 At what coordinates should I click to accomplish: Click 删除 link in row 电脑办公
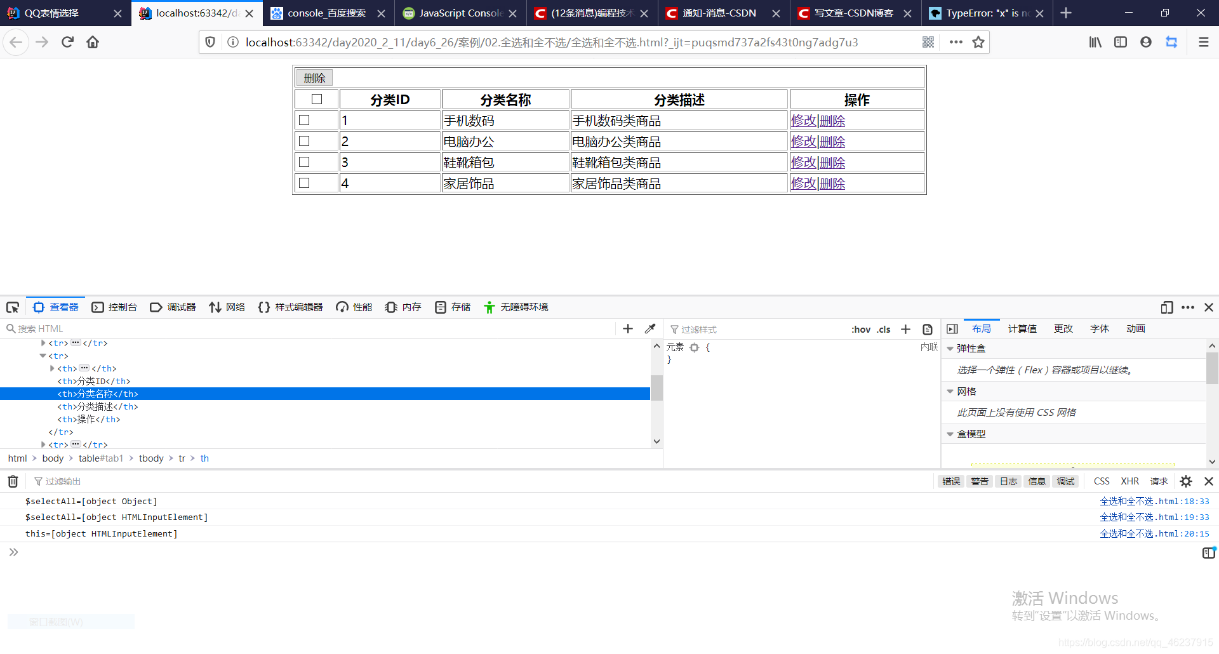click(x=832, y=142)
